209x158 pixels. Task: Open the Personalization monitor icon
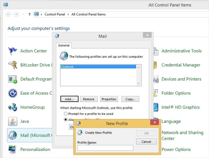(13, 149)
